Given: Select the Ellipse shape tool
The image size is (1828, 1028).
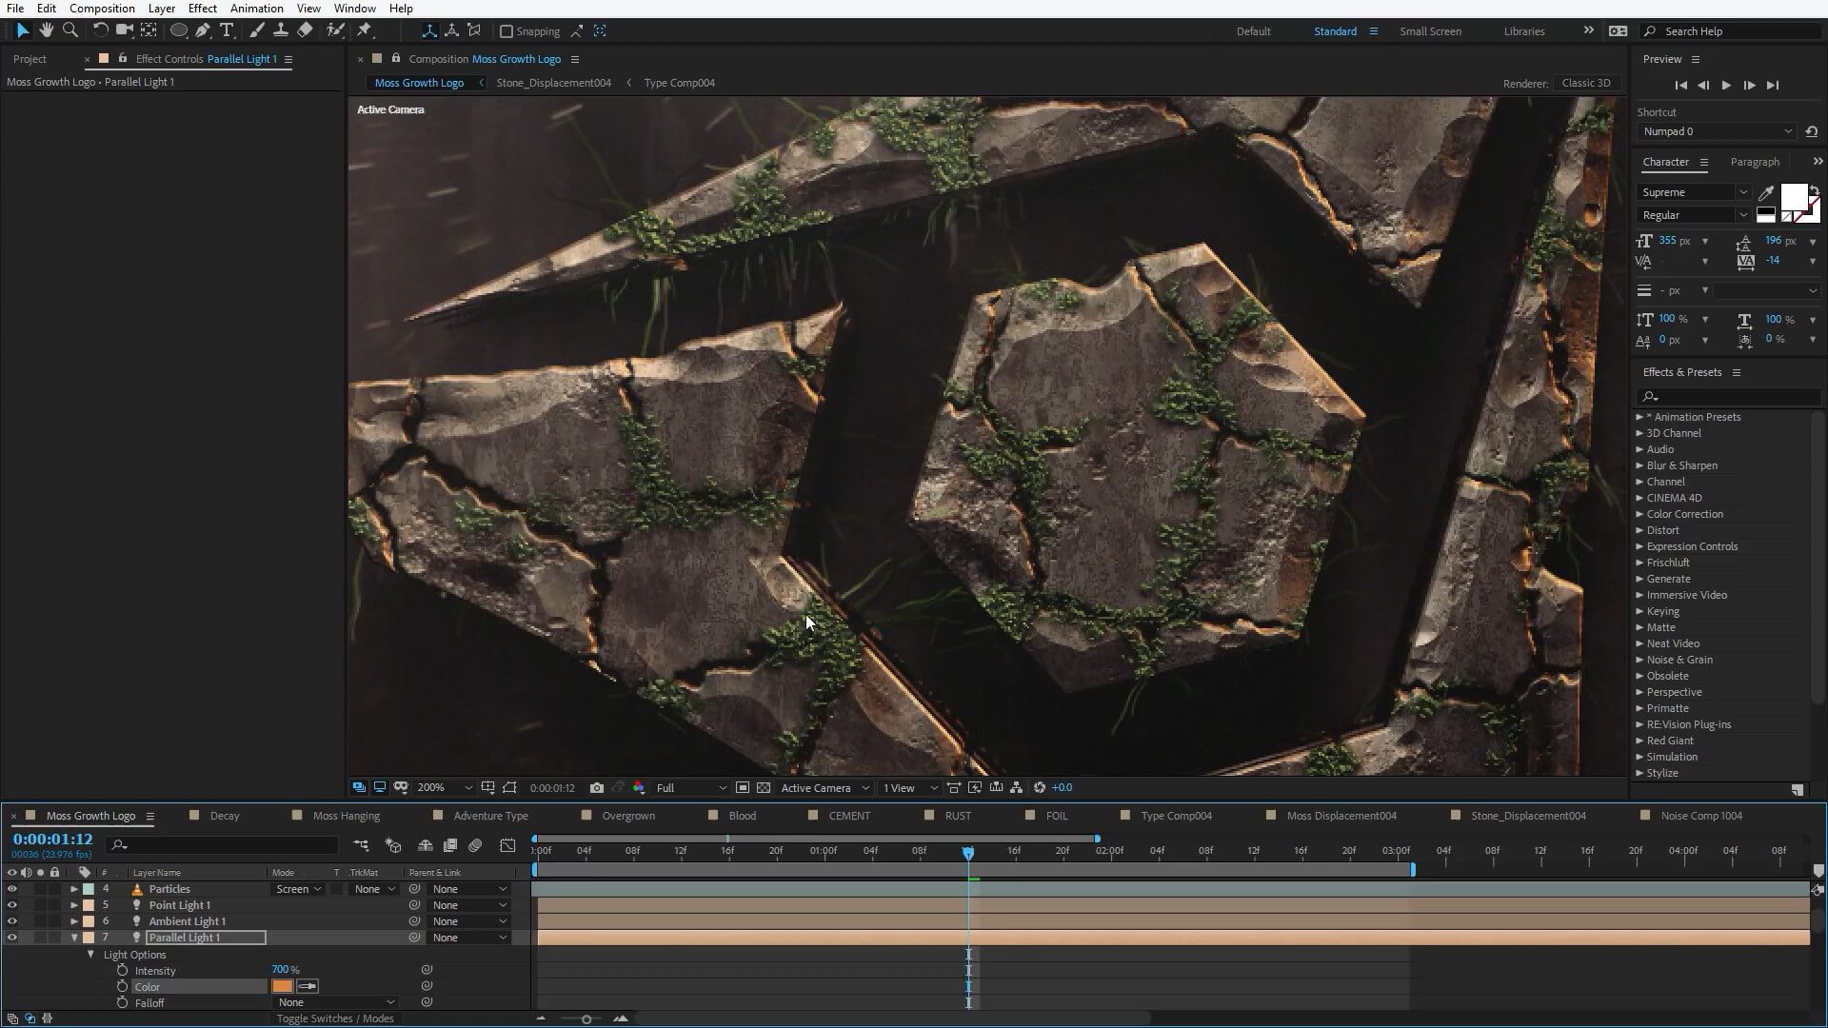Looking at the screenshot, I should (x=178, y=30).
